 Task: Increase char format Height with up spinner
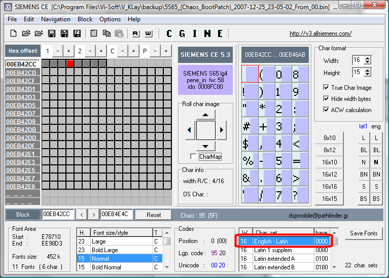click(x=367, y=70)
